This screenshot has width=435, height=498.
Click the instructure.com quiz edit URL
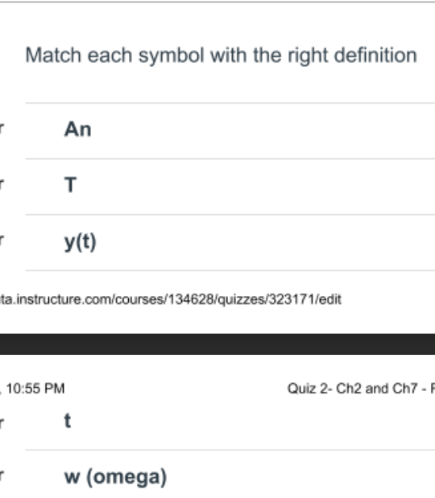click(x=171, y=299)
